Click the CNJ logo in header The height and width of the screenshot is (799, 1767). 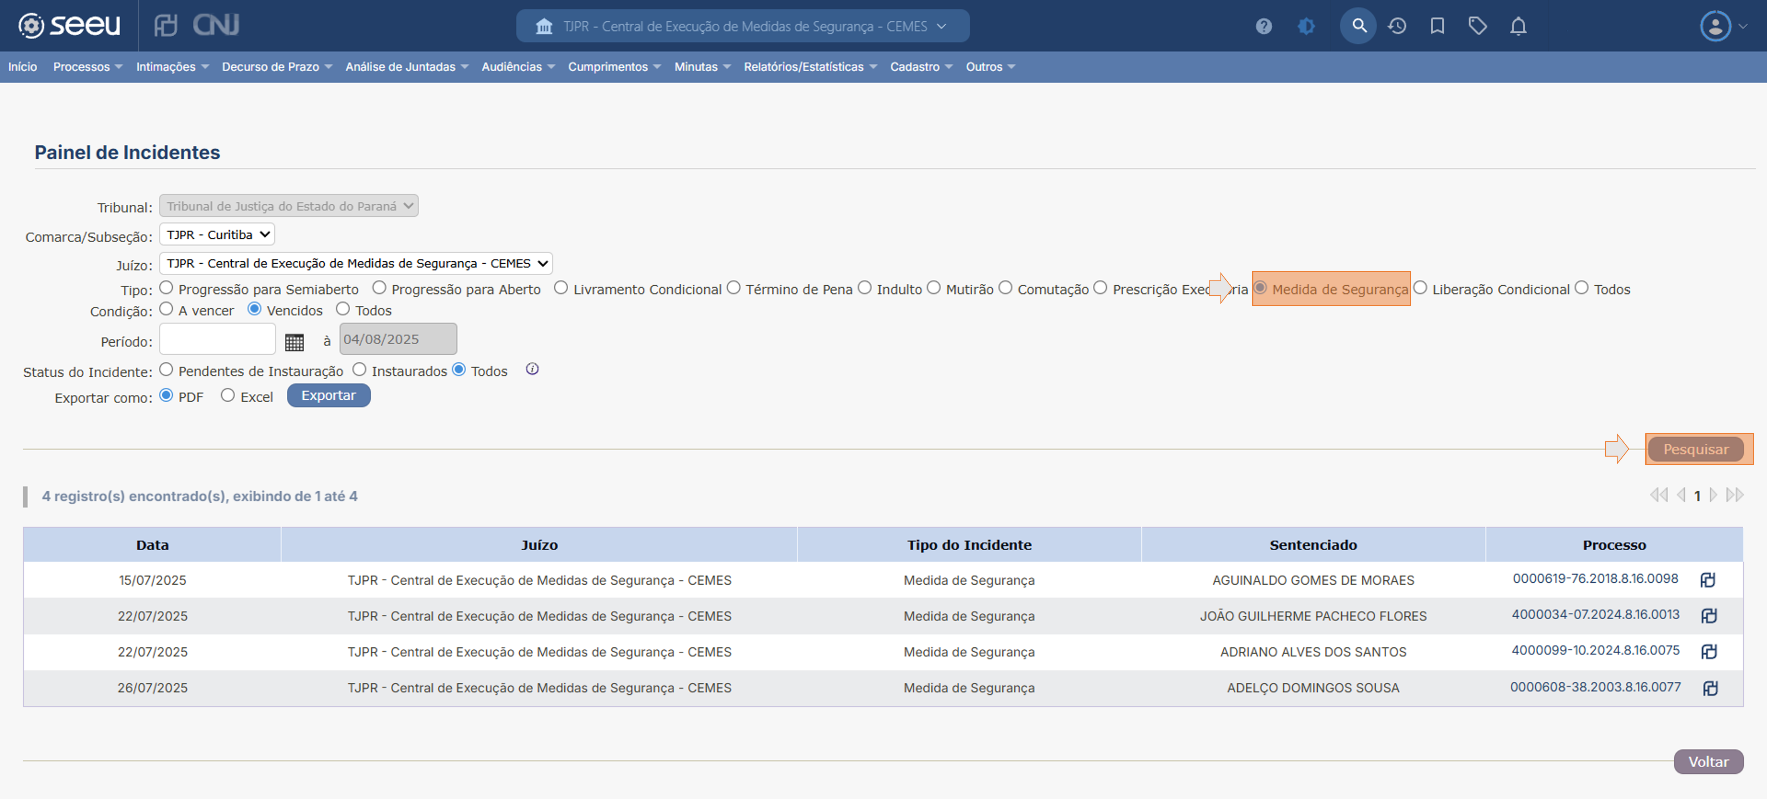[x=215, y=25]
